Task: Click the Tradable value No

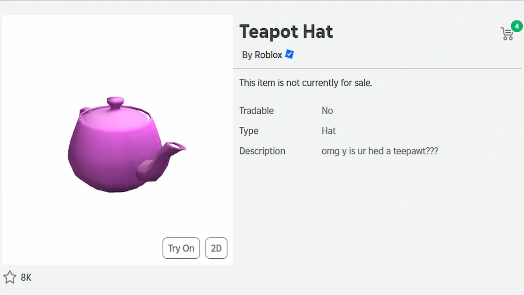Action: (x=327, y=111)
